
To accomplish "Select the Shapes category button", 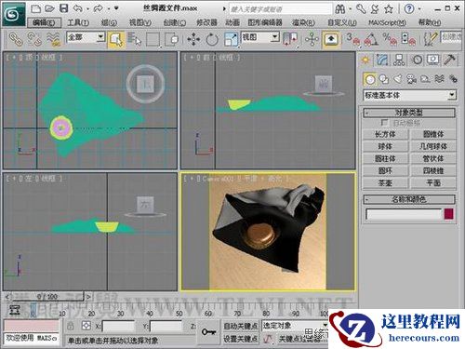I will click(384, 79).
